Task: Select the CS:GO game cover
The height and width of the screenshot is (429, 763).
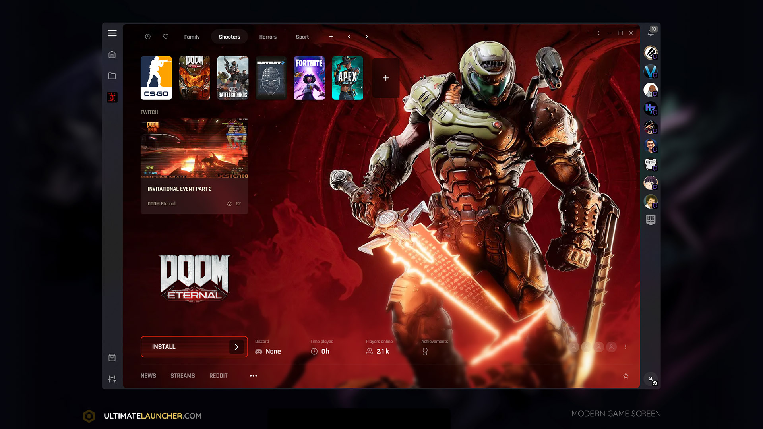Action: tap(156, 78)
